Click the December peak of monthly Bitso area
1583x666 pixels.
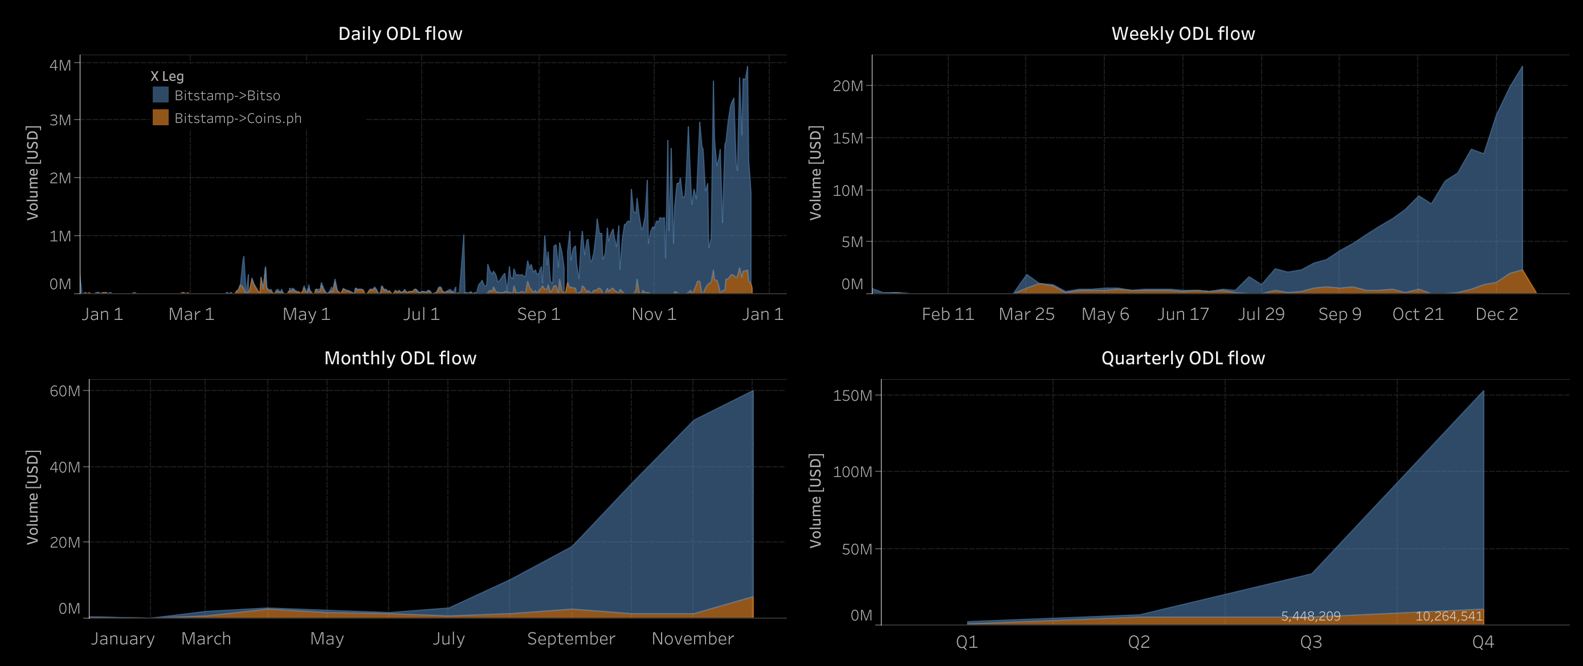(753, 391)
